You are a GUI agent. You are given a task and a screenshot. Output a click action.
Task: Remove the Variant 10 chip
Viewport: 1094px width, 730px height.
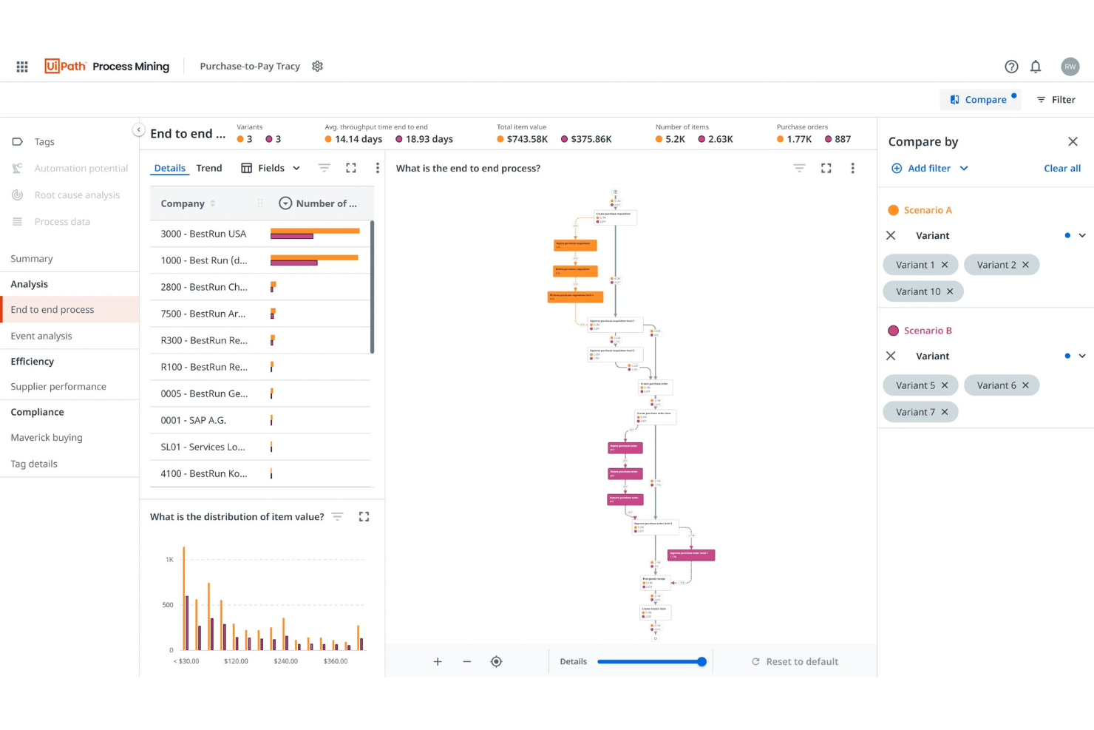(x=950, y=291)
